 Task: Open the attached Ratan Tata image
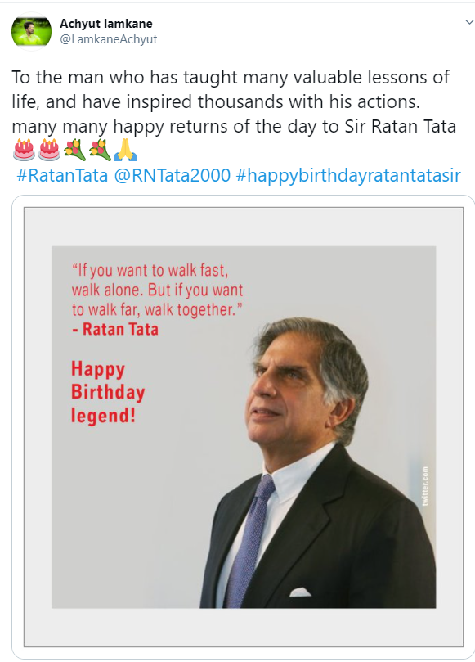pos(244,427)
